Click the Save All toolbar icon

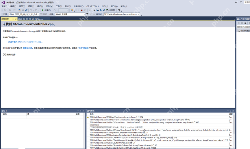tap(26, 10)
